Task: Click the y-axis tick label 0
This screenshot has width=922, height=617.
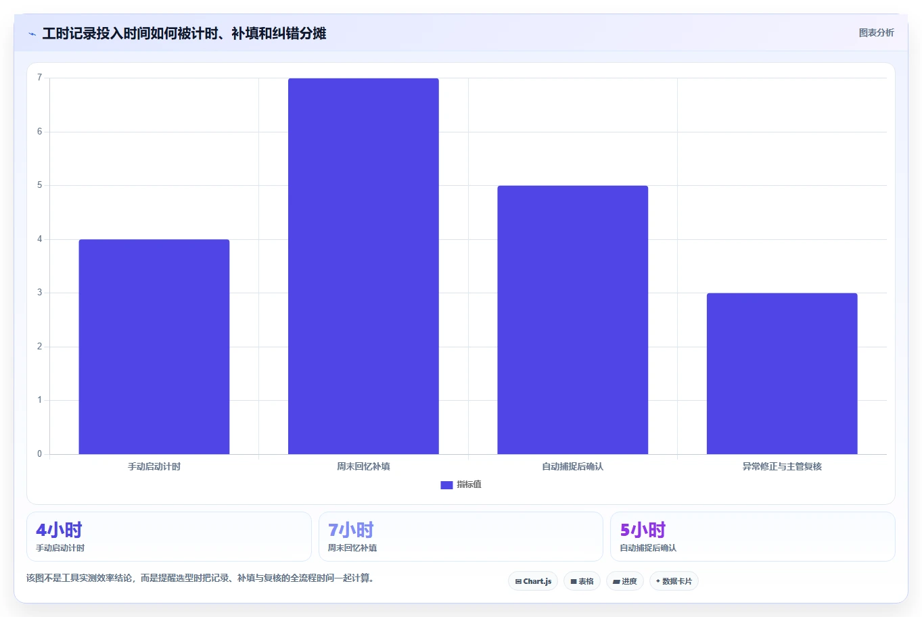Action: point(39,454)
